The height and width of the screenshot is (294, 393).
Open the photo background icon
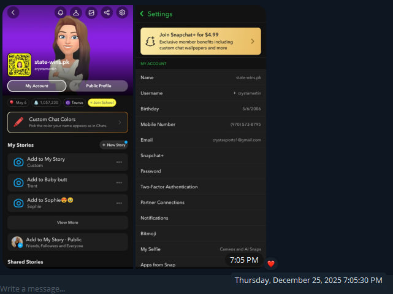91,12
